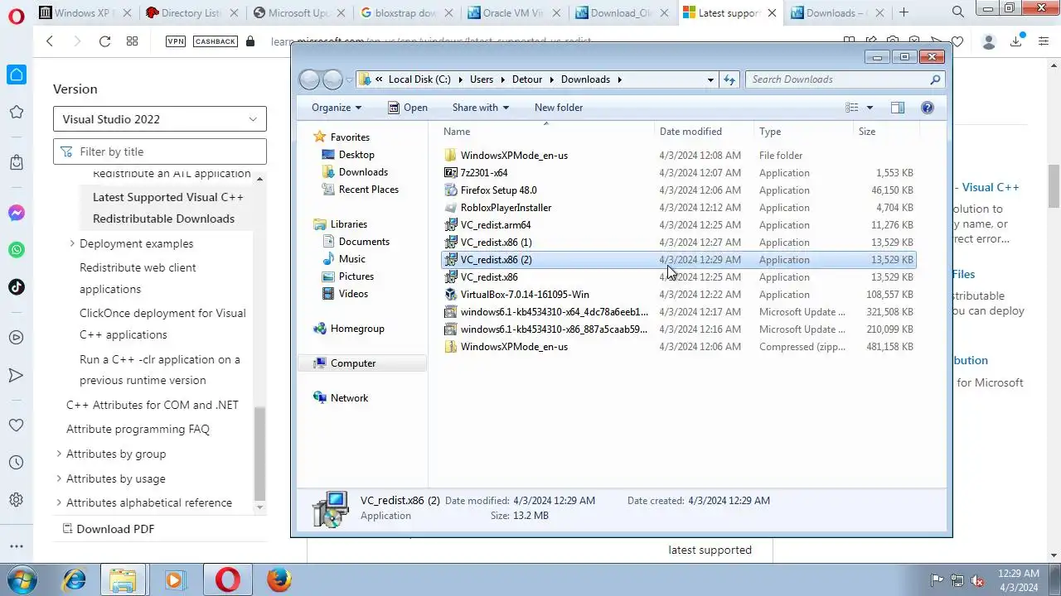
Task: Click Open in Explorer toolbar
Action: coord(408,108)
